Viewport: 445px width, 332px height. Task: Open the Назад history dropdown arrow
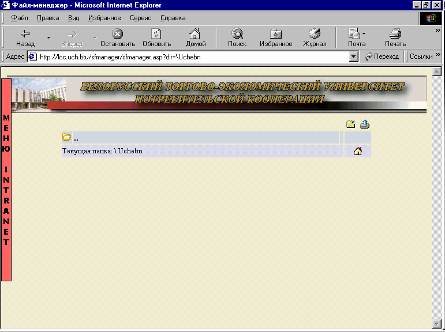click(x=49, y=37)
